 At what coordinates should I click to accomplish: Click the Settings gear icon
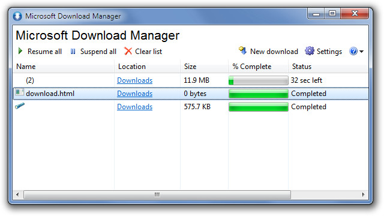pyautogui.click(x=310, y=51)
